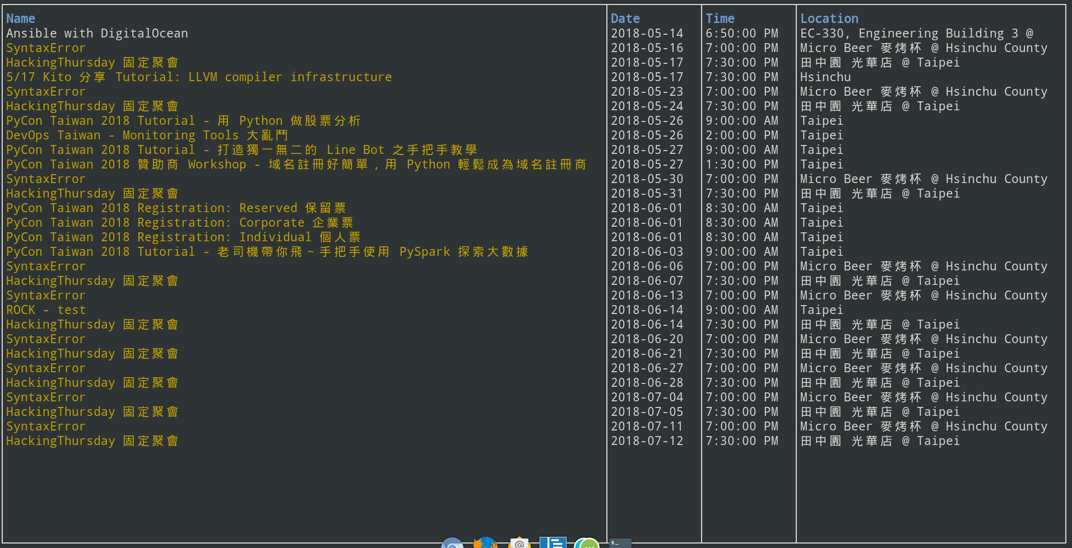Open HackingThursday 固定聚會 on 2018-06-21
Image resolution: width=1072 pixels, height=548 pixels.
92,354
